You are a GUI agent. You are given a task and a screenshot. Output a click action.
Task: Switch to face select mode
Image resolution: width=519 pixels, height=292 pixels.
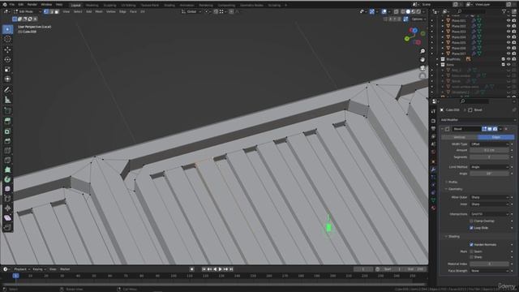pos(57,11)
